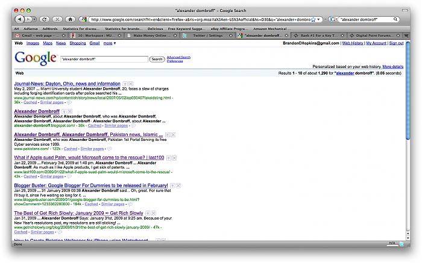Open the AdWords bookmark
The height and width of the screenshot is (263, 422).
point(50,29)
